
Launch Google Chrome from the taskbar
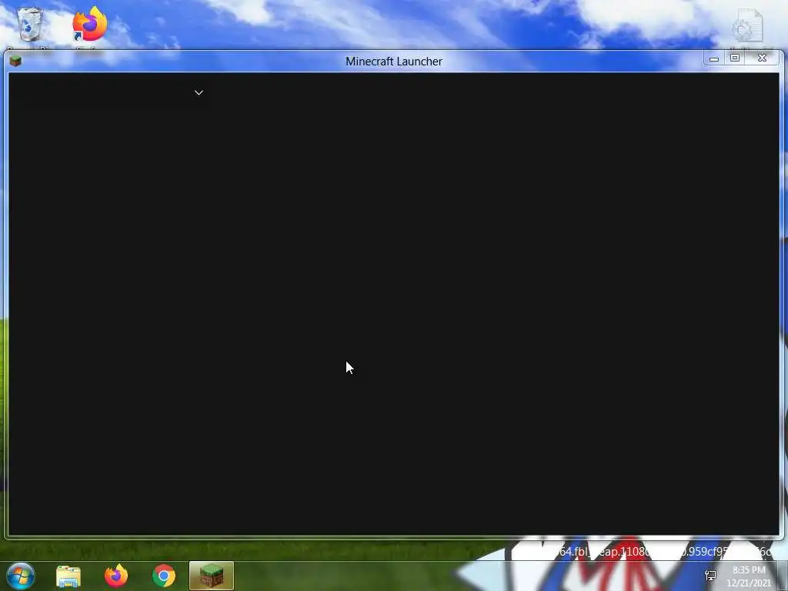click(164, 576)
